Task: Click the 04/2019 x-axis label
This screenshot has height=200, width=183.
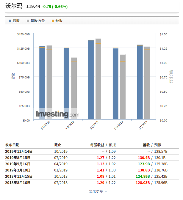Action: 118,125
